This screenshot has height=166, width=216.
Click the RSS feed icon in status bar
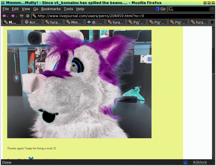pos(185,162)
